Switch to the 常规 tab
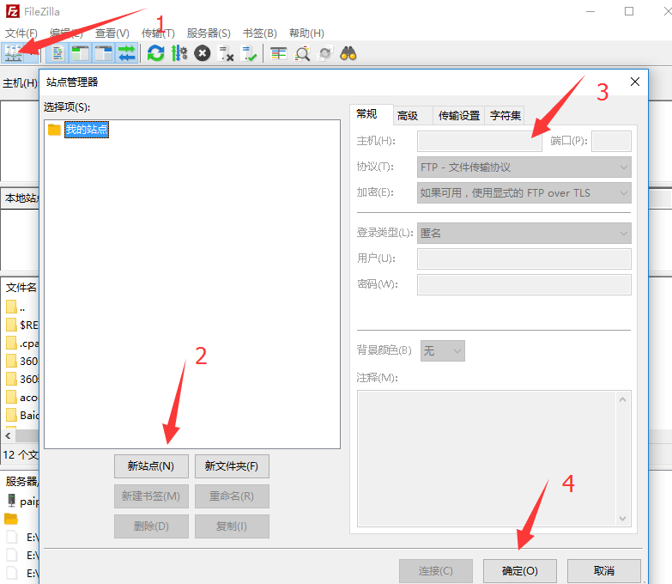672x584 pixels. (371, 114)
